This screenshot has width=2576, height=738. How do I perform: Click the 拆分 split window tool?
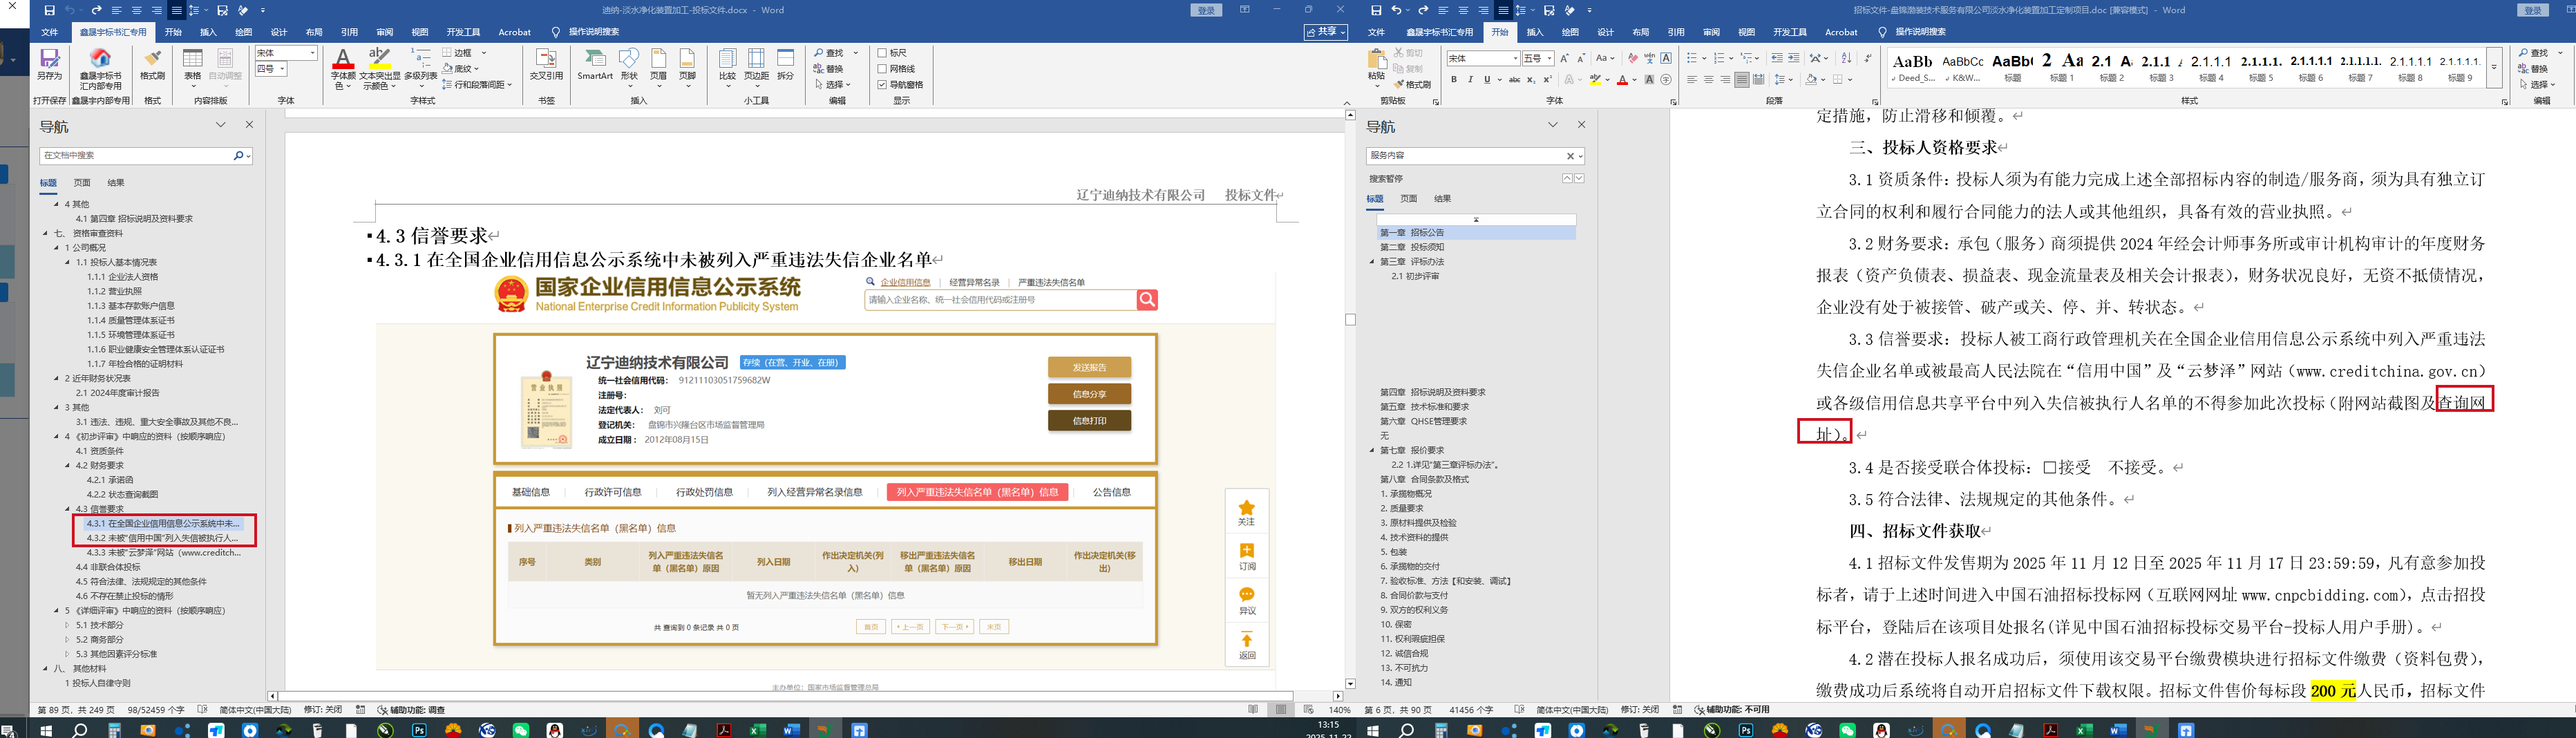[786, 65]
